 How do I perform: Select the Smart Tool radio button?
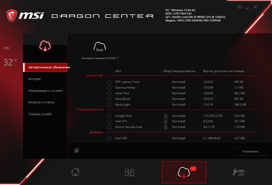coord(109,93)
